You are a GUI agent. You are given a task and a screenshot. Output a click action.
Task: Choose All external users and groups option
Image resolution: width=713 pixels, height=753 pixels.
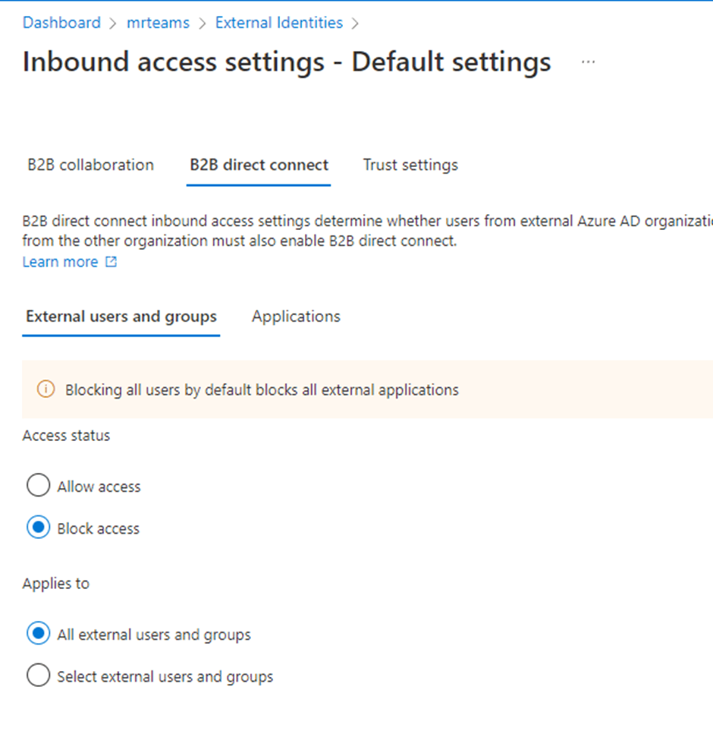point(38,634)
